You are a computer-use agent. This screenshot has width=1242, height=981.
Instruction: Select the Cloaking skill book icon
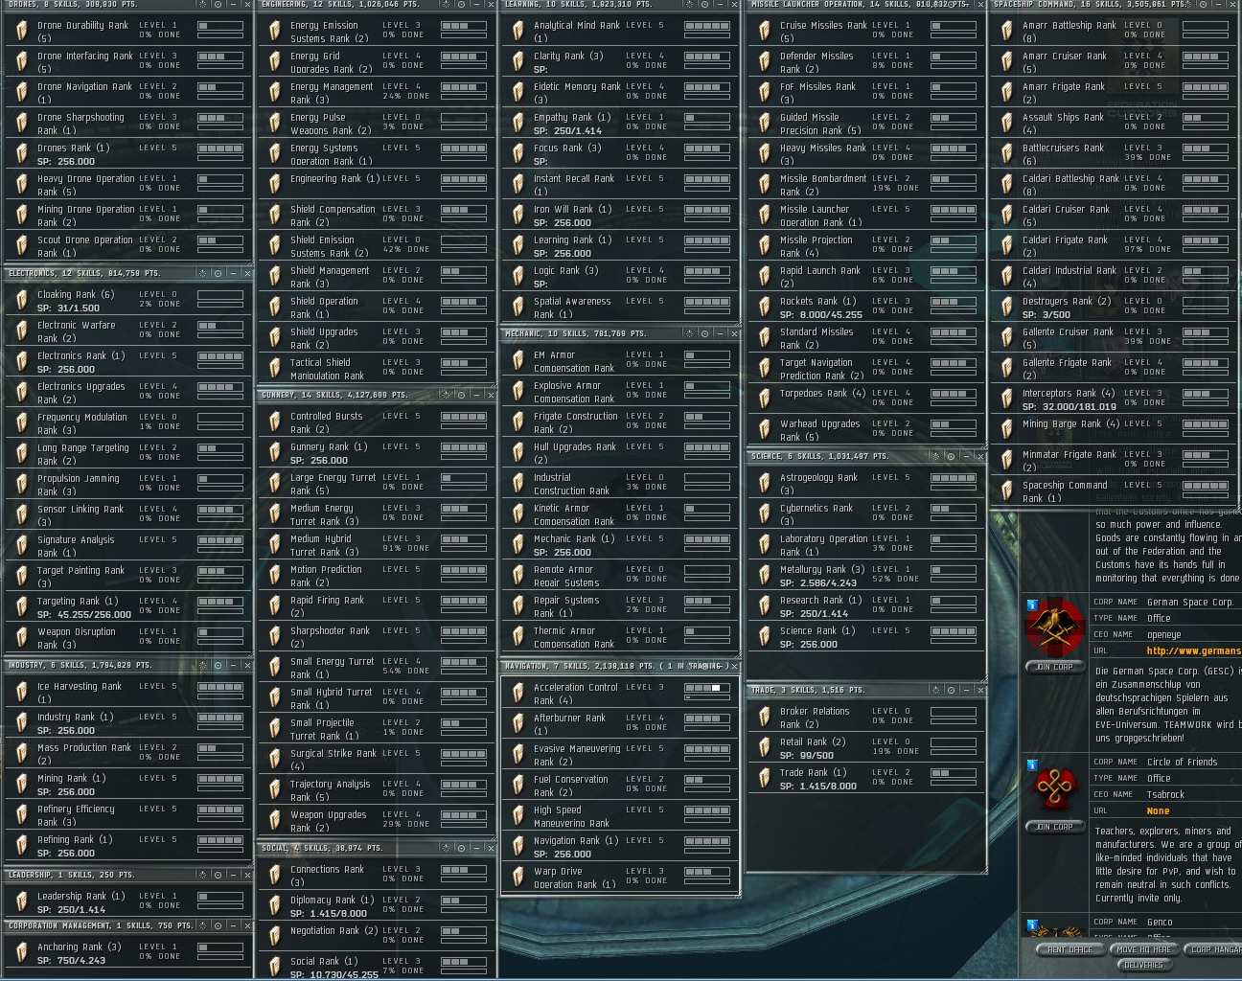pyautogui.click(x=22, y=301)
